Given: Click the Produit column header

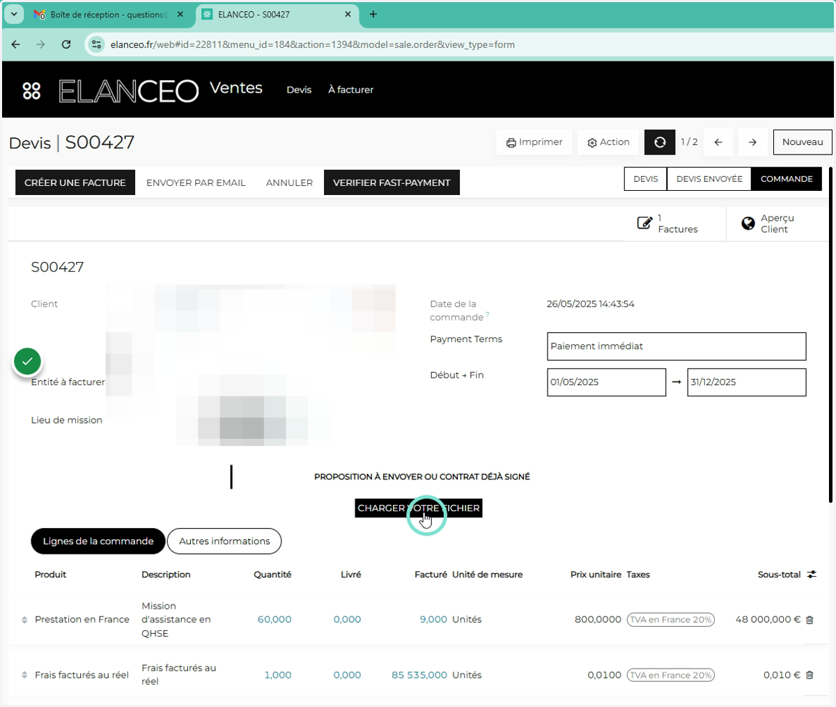Looking at the screenshot, I should tap(51, 575).
